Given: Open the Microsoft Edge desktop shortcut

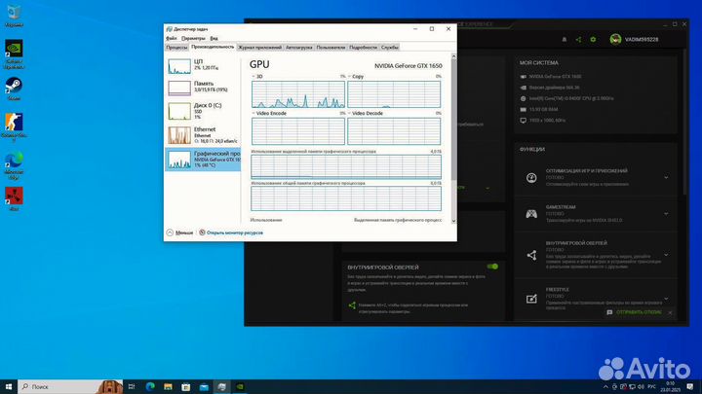Looking at the screenshot, I should tap(14, 163).
